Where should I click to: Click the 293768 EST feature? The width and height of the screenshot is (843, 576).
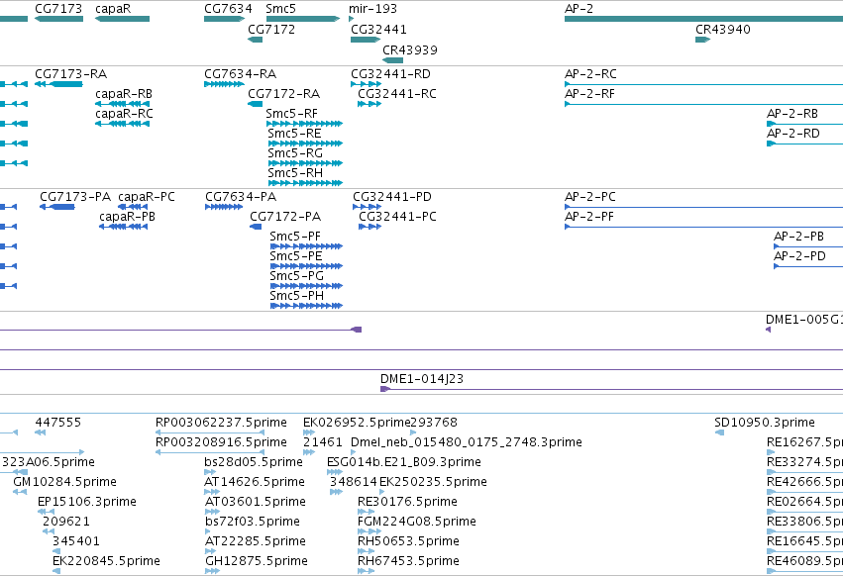coord(413,432)
